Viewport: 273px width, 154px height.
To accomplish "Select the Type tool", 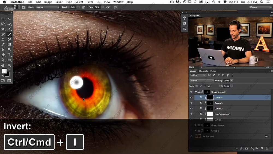I will tap(9, 55).
